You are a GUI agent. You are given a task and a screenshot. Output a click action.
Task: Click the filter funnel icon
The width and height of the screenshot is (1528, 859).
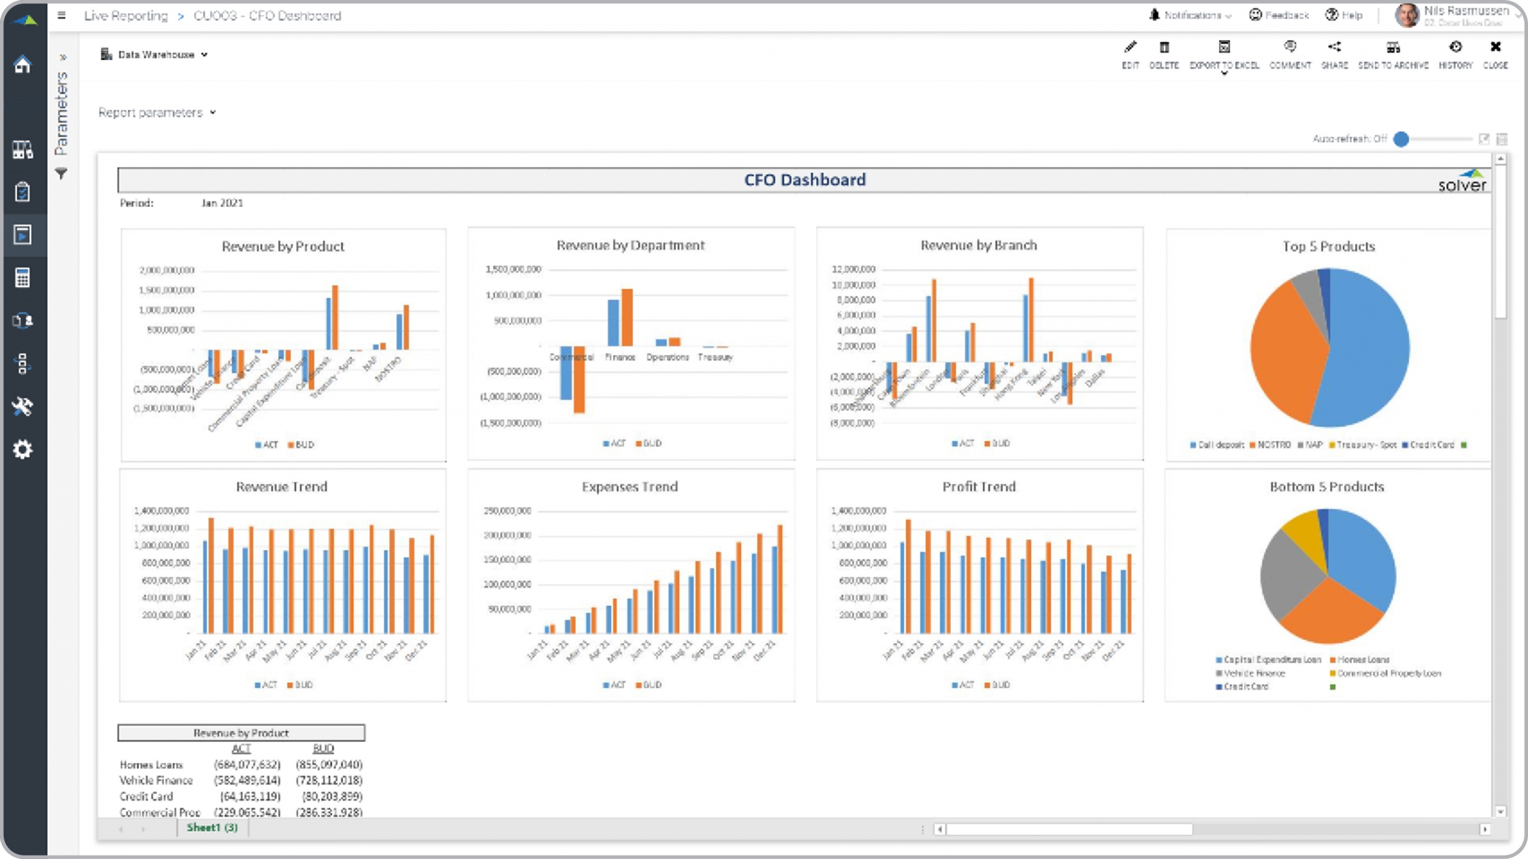61,174
